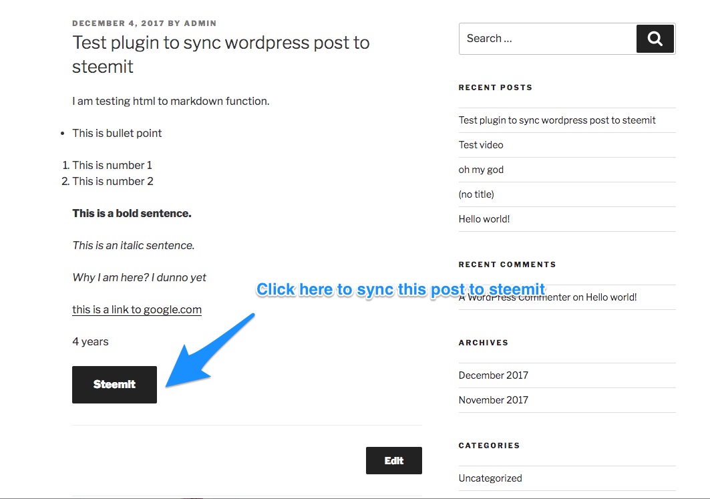This screenshot has width=710, height=499.
Task: Open the December 4, 2017 date link
Action: 118,23
